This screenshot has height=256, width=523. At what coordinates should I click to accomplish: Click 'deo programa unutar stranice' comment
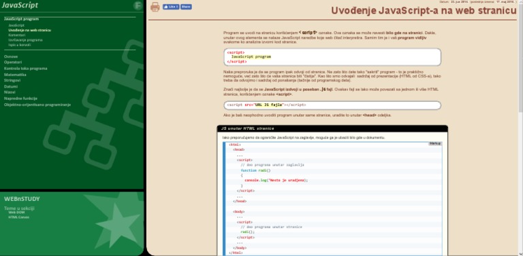click(271, 227)
